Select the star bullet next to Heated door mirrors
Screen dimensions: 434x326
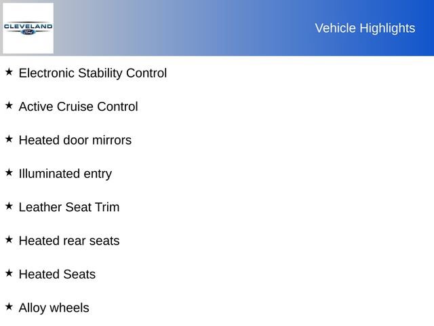pos(9,139)
